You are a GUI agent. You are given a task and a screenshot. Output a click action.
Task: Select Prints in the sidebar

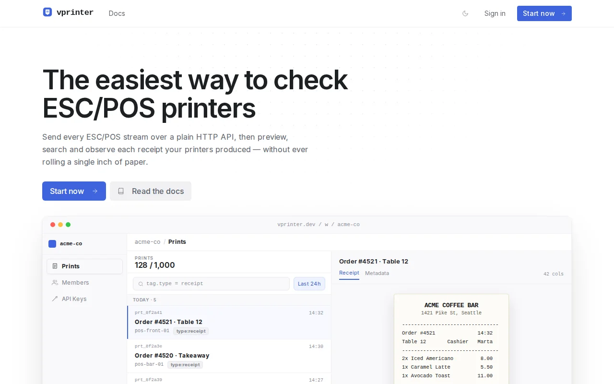coord(84,266)
